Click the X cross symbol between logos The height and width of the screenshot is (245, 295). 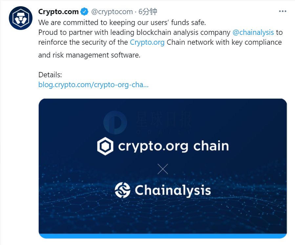tap(163, 169)
